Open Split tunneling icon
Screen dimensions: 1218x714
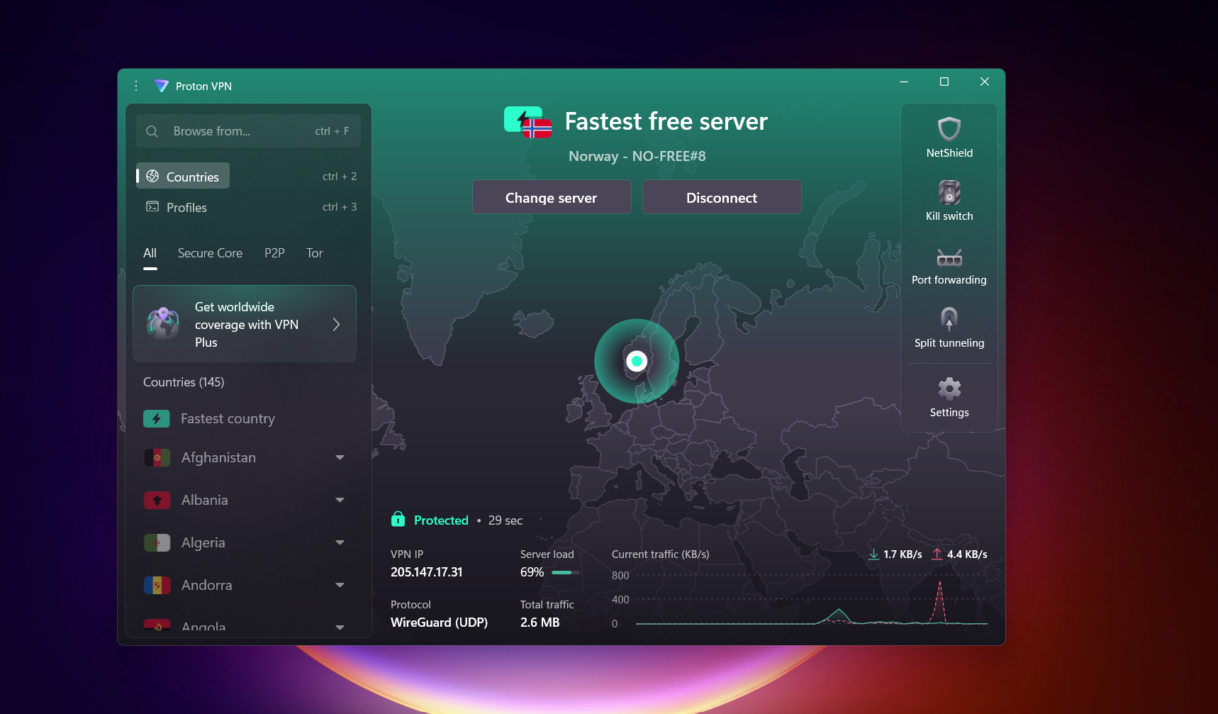point(949,319)
